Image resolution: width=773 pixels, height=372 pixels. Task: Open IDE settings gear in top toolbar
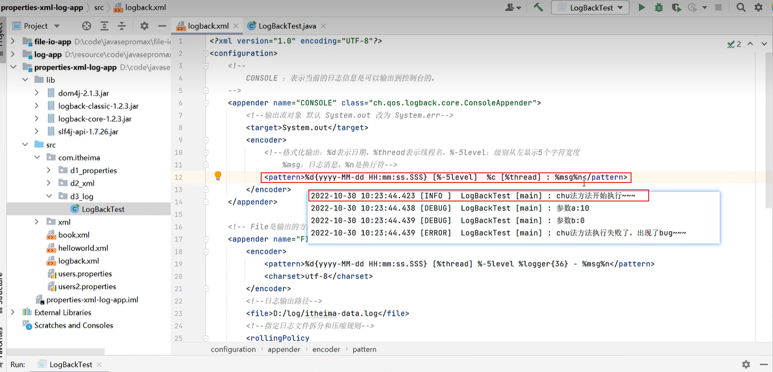pyautogui.click(x=759, y=7)
